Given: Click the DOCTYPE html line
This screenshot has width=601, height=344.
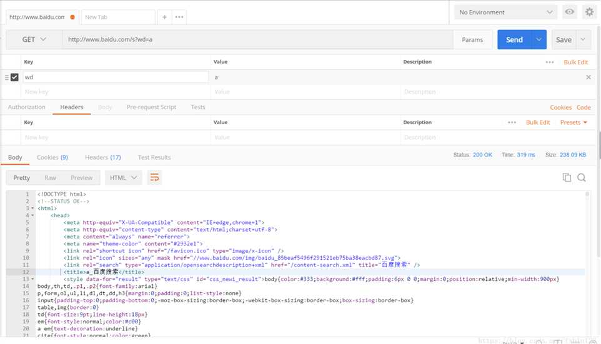Looking at the screenshot, I should (62, 194).
